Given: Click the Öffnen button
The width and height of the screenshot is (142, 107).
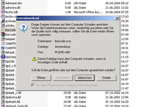Looking at the screenshot, I should (x=41, y=78).
